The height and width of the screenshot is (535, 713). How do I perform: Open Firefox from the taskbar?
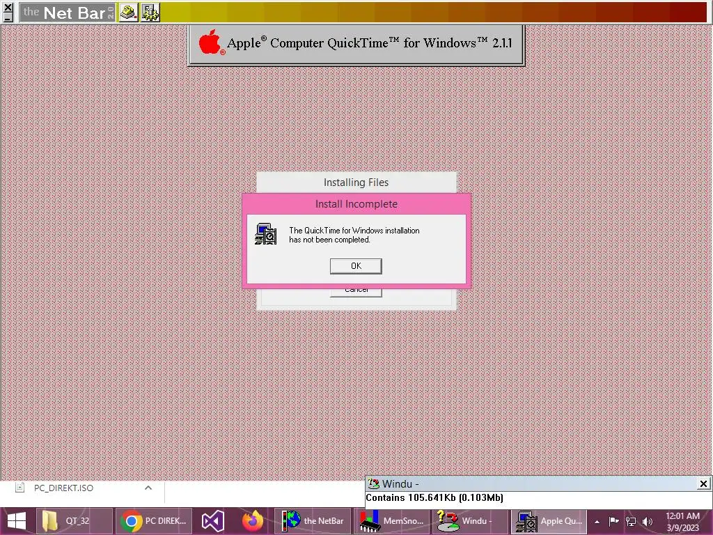click(253, 521)
